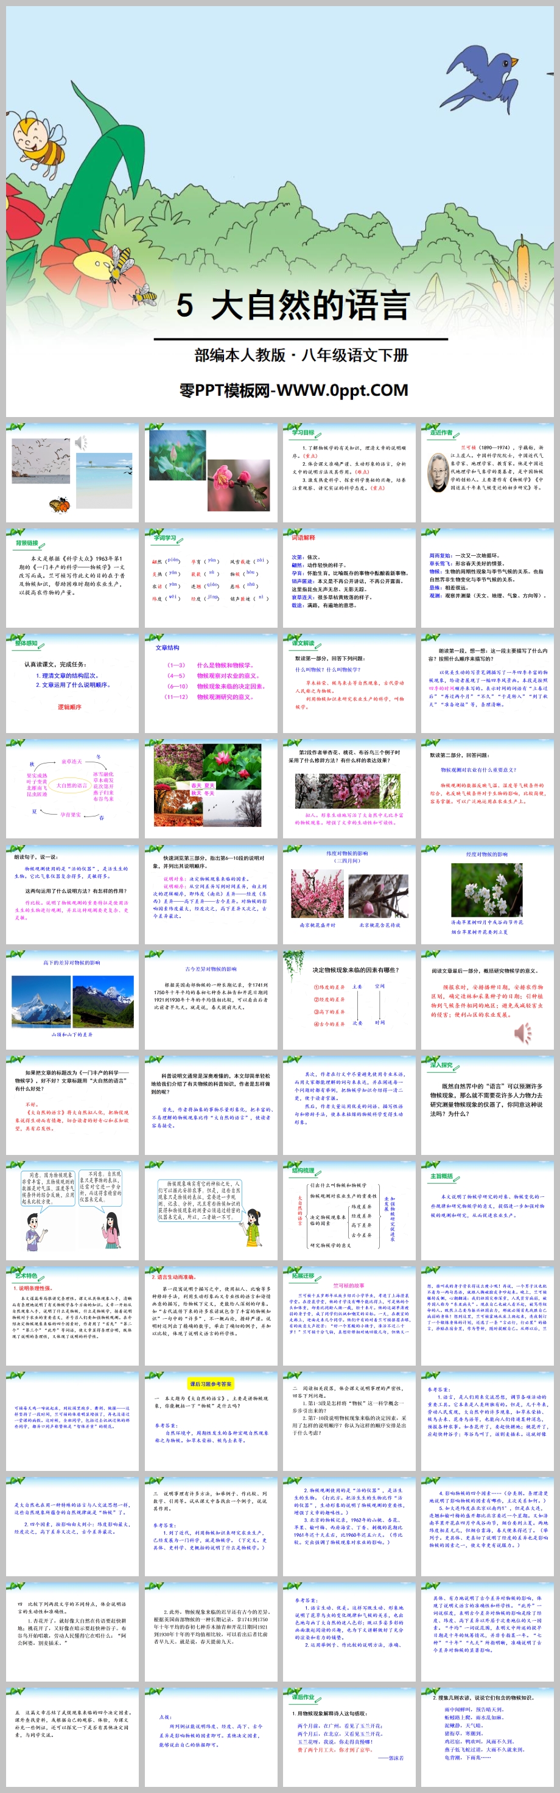Select the caption 南京桃花盛开时

pyautogui.click(x=317, y=925)
